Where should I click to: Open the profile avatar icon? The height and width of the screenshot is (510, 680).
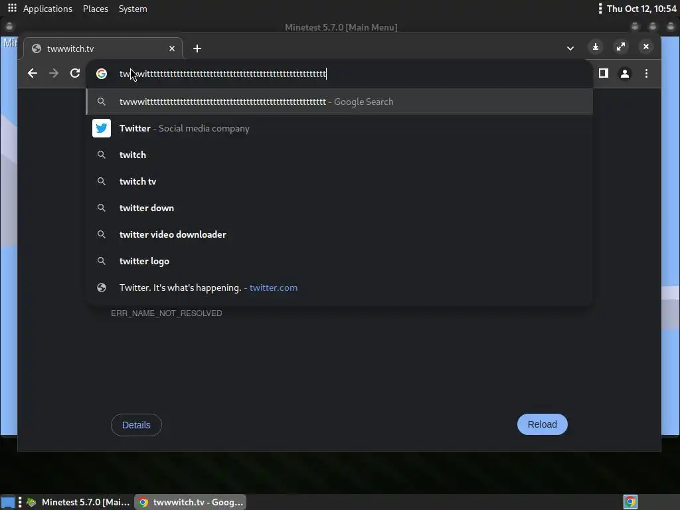(625, 74)
